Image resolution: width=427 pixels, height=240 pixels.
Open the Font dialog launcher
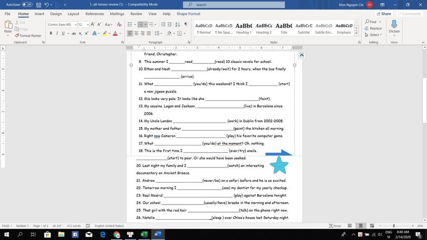point(122,42)
